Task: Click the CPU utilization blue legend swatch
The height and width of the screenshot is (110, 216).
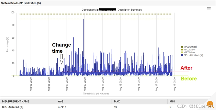Action: point(182,55)
